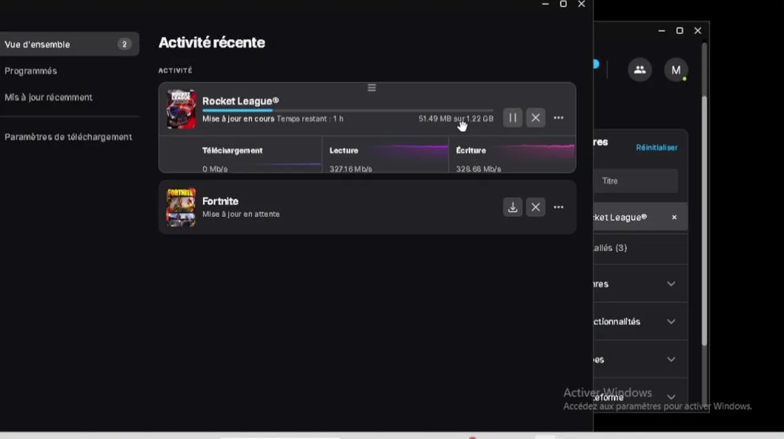Expand the filter group ending in 'es' above the platform filter
This screenshot has height=439, width=784.
pyautogui.click(x=671, y=359)
